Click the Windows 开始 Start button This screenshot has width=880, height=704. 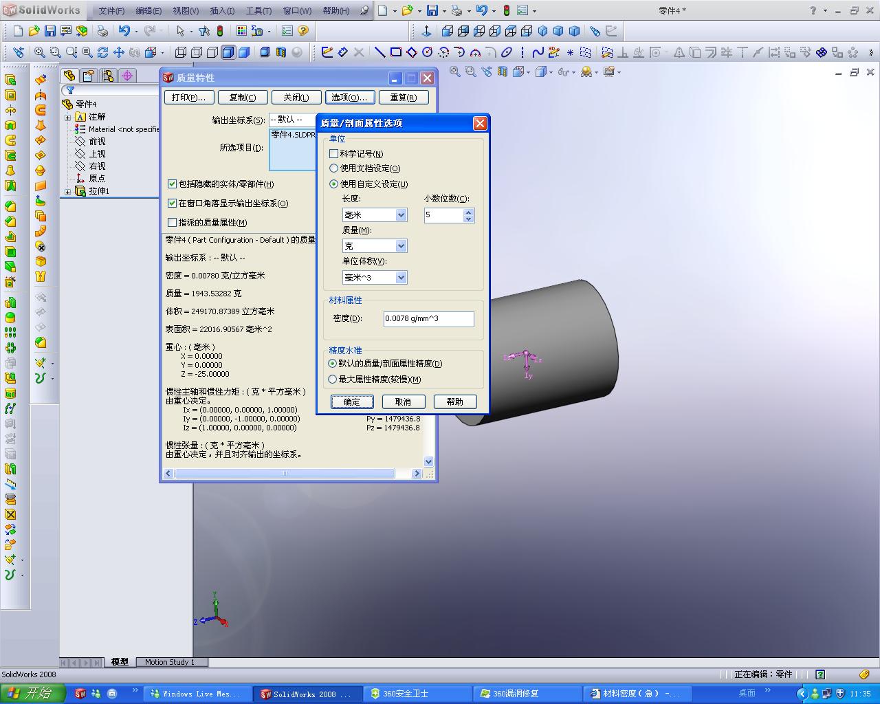[x=32, y=694]
